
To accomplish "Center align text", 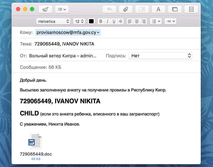I will click(137, 21).
